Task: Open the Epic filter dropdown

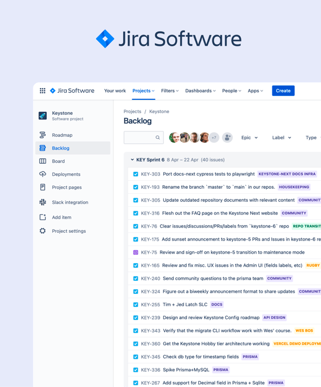Action: pyautogui.click(x=249, y=137)
